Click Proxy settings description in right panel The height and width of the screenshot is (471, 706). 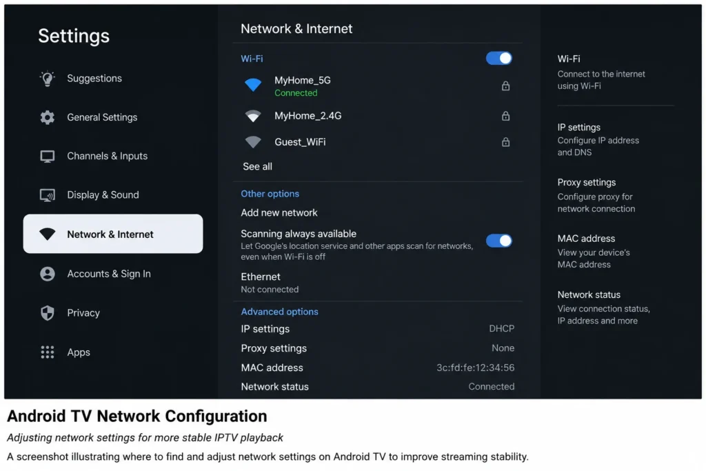tap(596, 203)
